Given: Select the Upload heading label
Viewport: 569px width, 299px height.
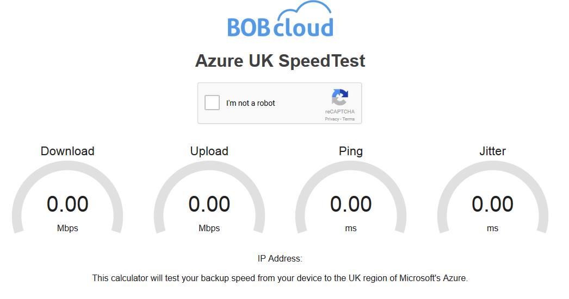Looking at the screenshot, I should pos(209,151).
